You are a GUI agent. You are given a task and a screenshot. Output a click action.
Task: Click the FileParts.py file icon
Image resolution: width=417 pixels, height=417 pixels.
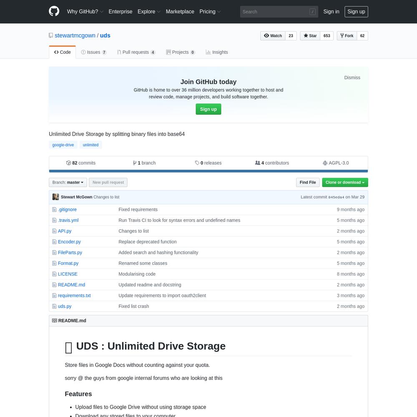(54, 253)
